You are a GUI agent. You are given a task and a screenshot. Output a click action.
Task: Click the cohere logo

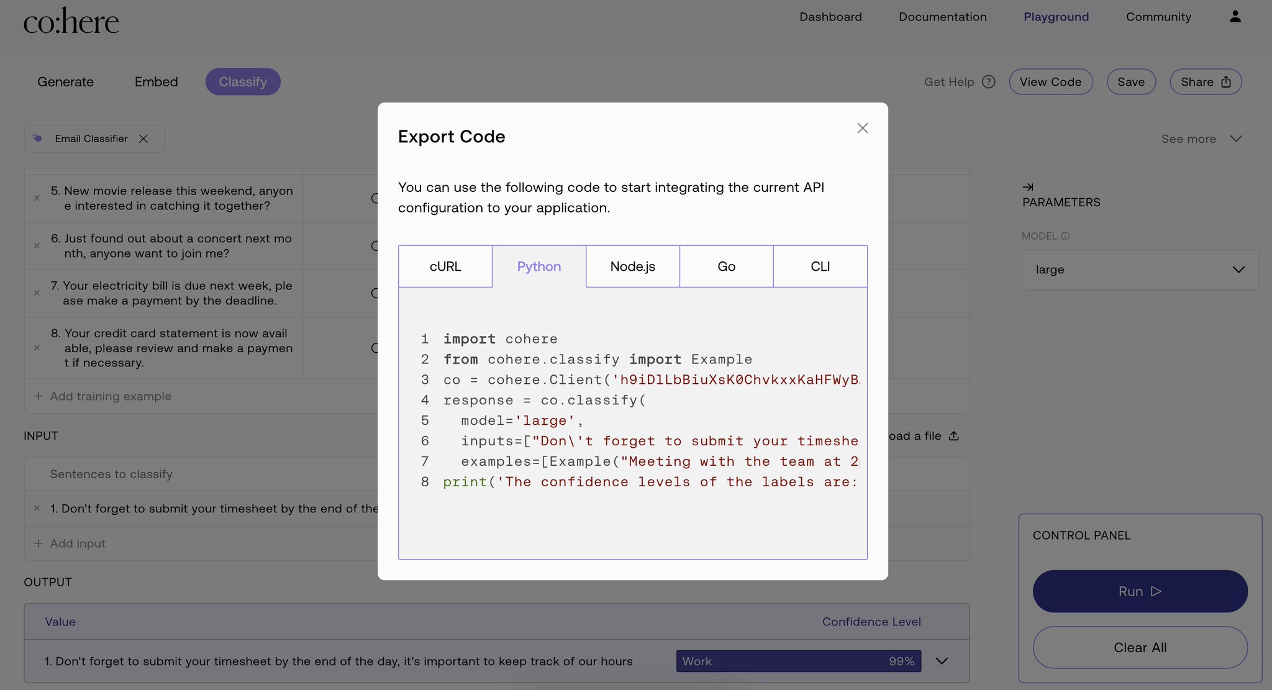[71, 22]
